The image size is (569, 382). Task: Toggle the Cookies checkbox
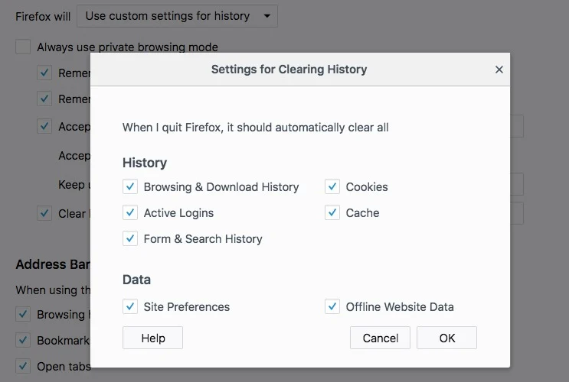332,186
